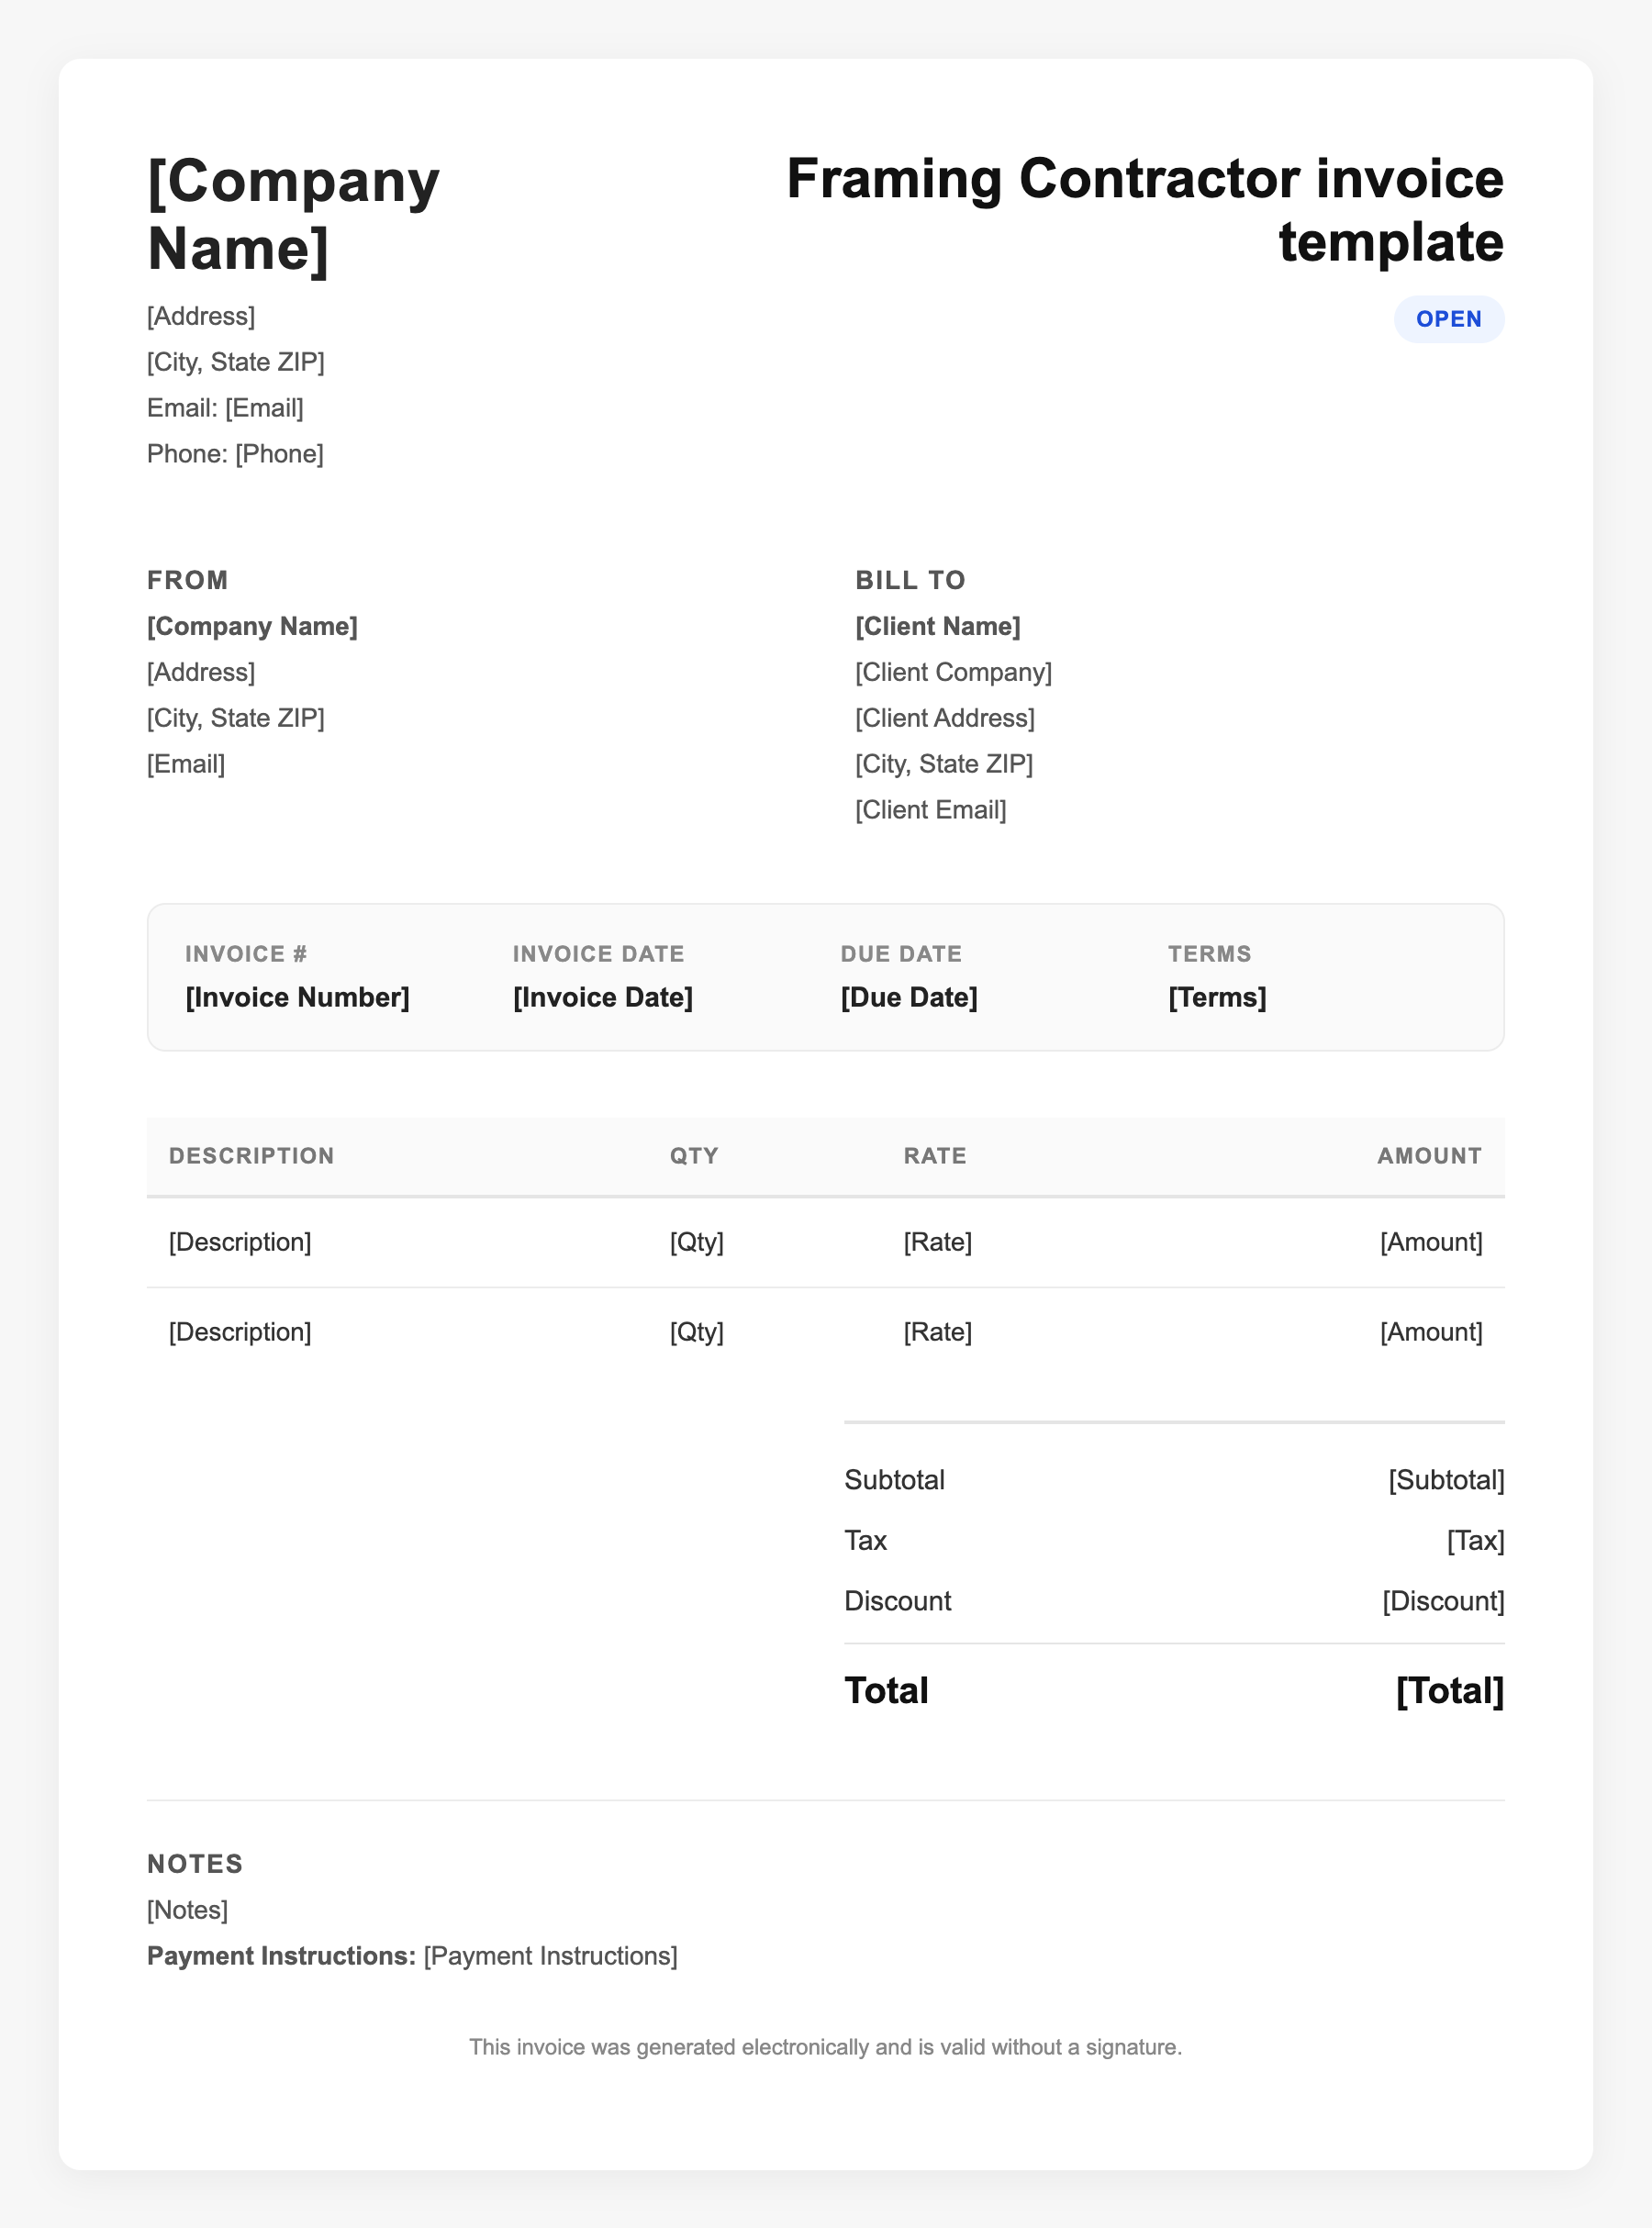Select the Due Date value
The image size is (1652, 2228).
point(908,997)
